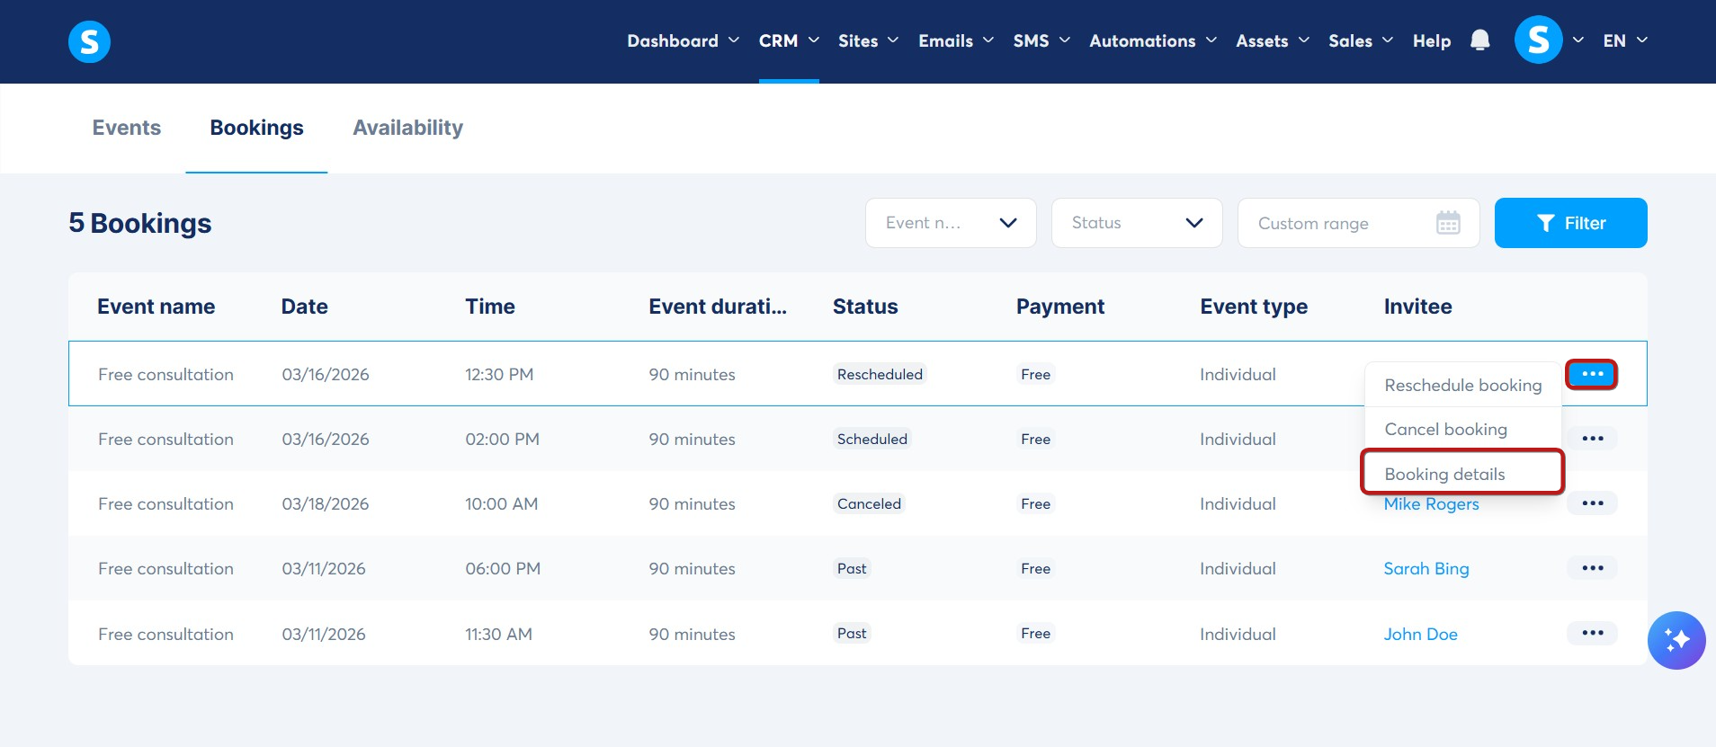Expand the Automations menu
Viewport: 1716px width, 747px height.
[x=1153, y=40]
